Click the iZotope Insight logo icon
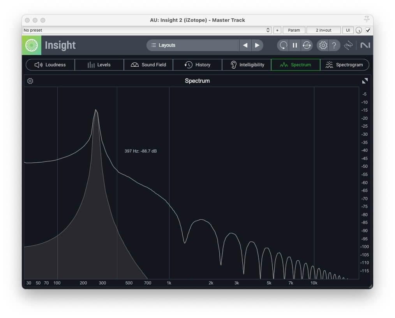This screenshot has width=395, height=318. (x=32, y=45)
